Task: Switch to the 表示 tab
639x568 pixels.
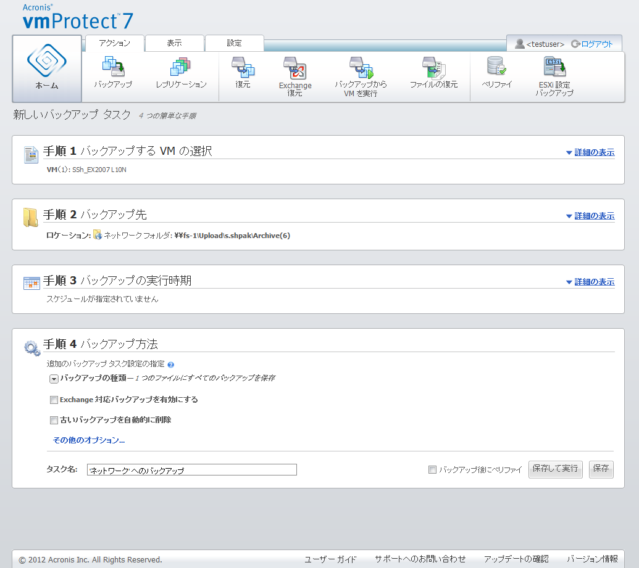Action: 174,43
